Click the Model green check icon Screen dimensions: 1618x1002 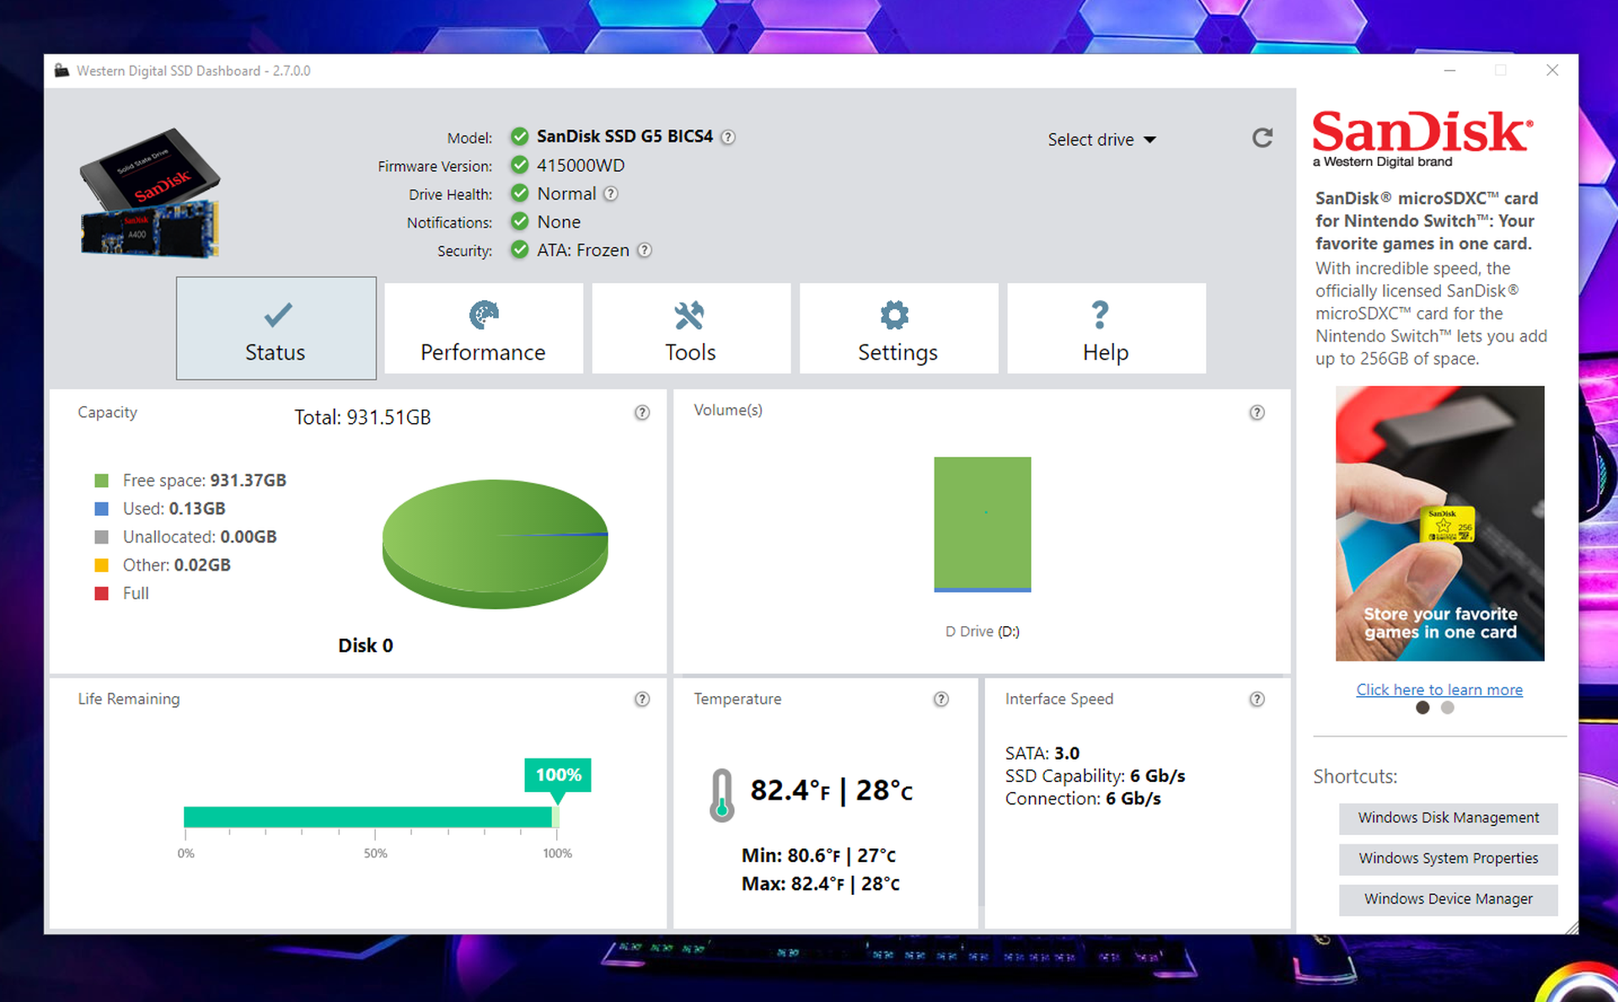(520, 137)
